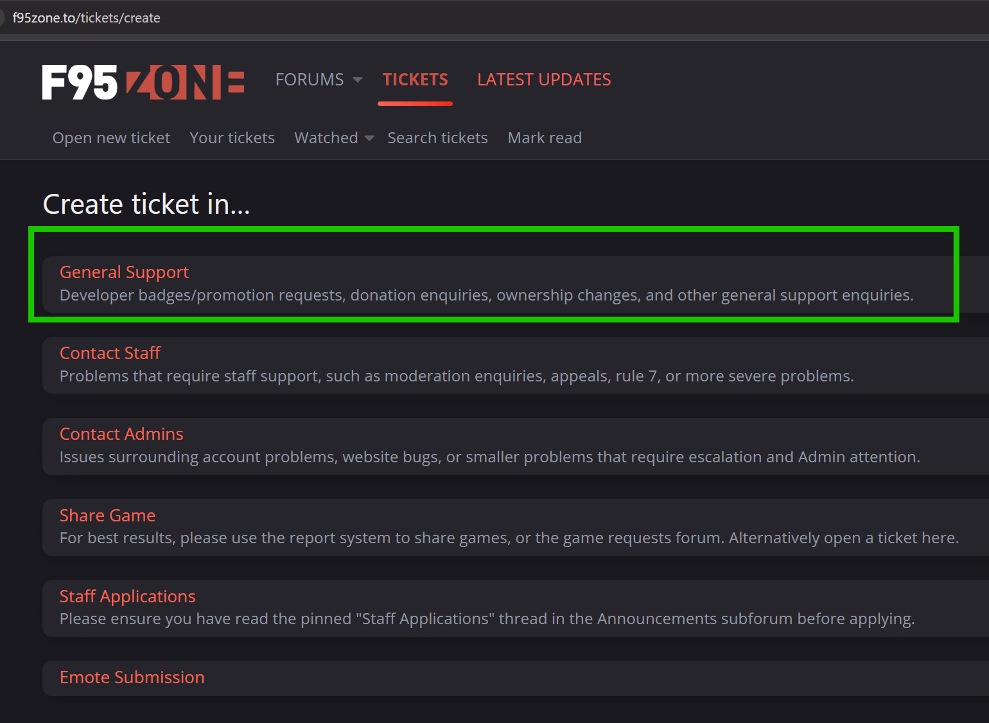Open the Share Game category
Image resolution: width=989 pixels, height=723 pixels.
[x=107, y=516]
